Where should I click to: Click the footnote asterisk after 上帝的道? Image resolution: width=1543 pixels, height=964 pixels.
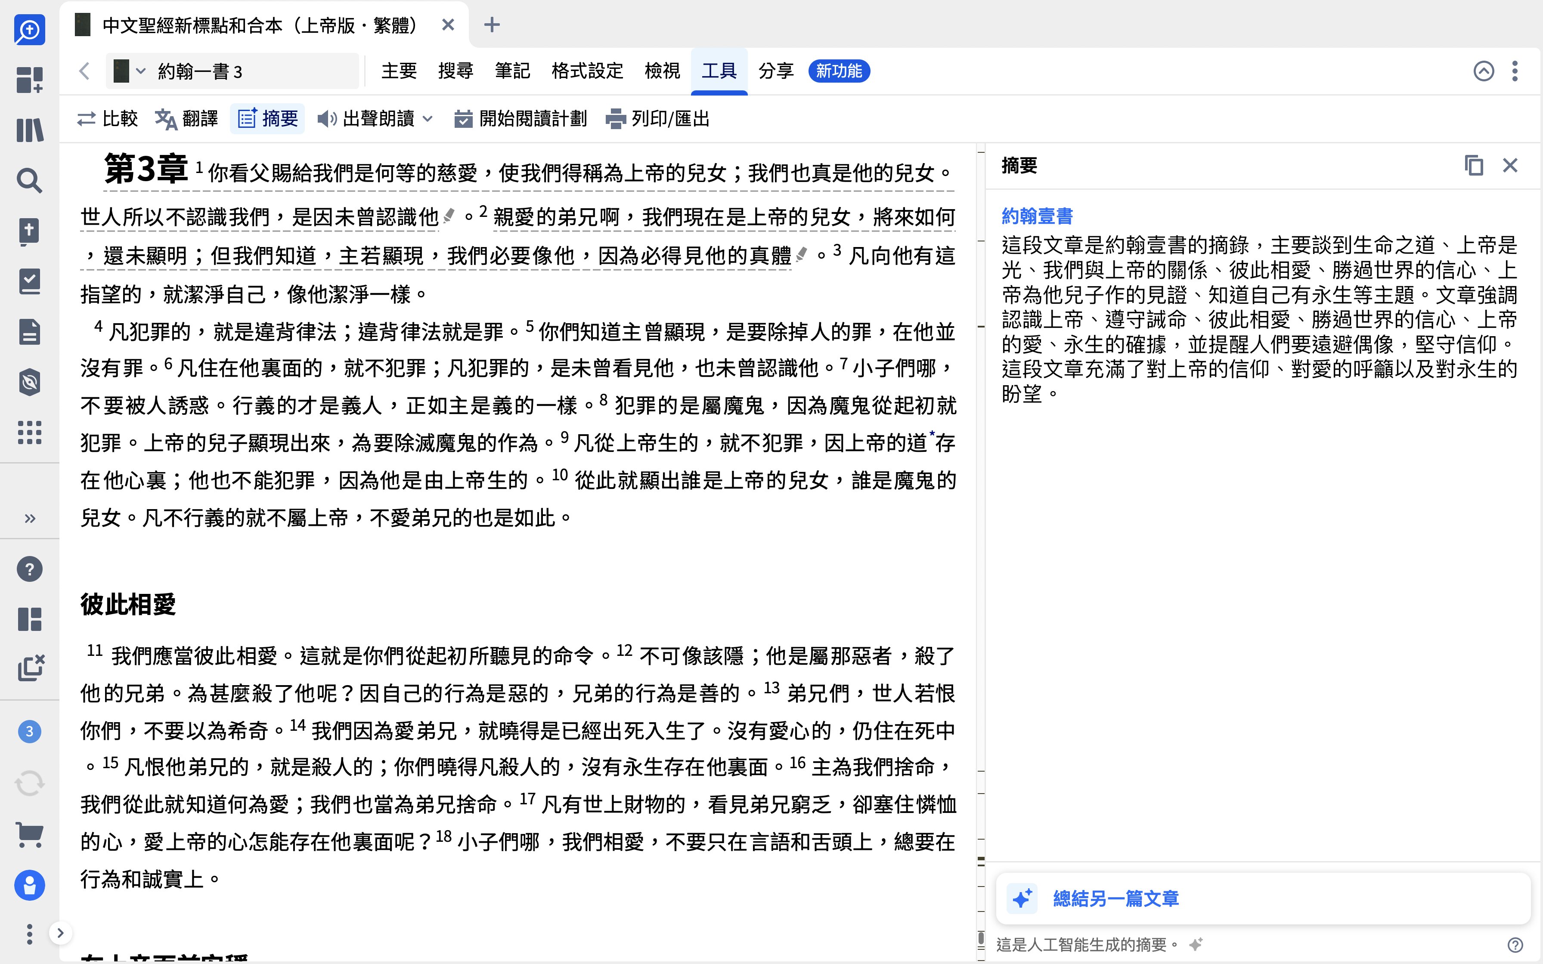tap(932, 433)
